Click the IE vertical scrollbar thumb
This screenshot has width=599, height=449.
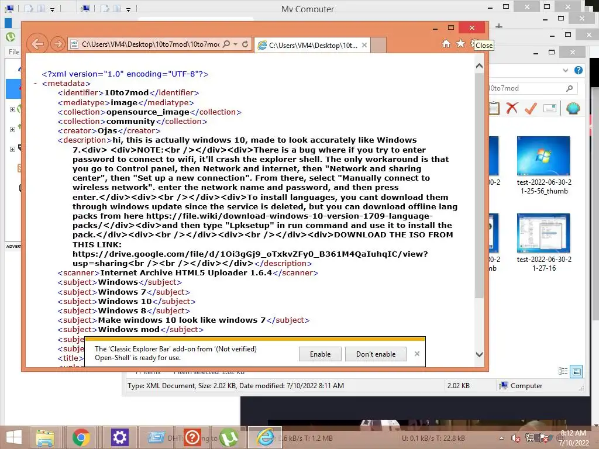[x=480, y=185]
